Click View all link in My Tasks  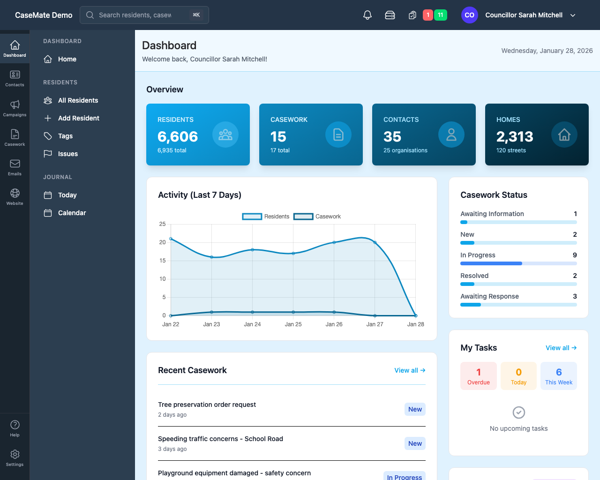tap(561, 348)
